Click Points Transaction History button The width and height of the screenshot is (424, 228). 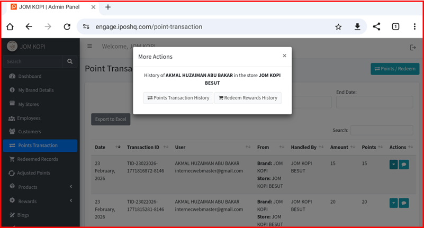(x=178, y=98)
